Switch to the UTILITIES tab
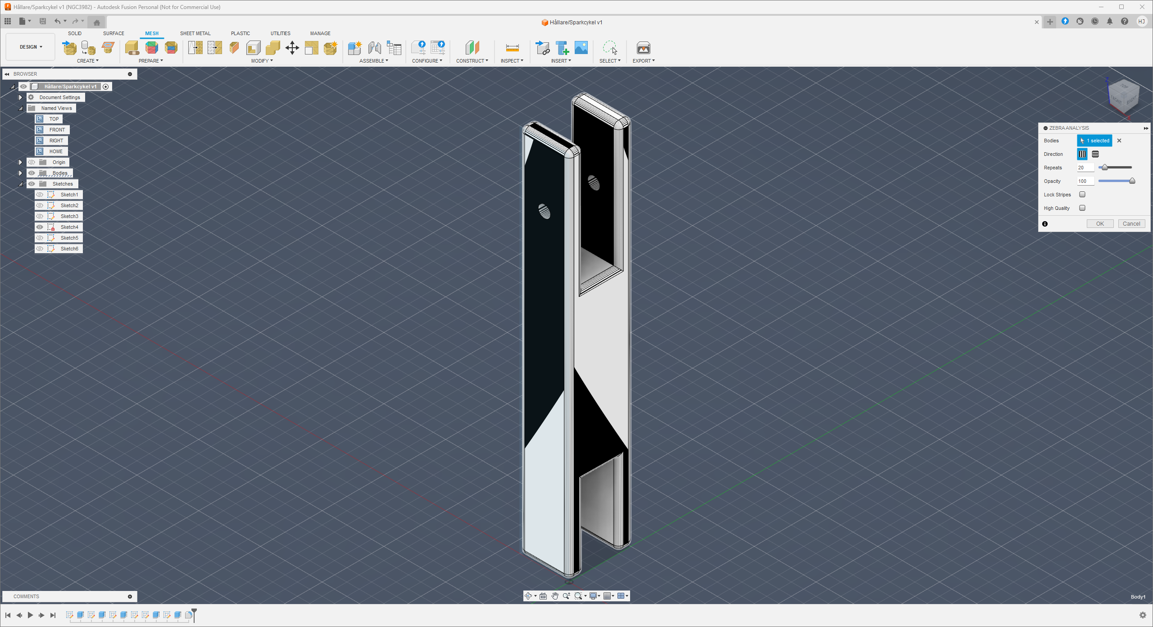 [281, 33]
